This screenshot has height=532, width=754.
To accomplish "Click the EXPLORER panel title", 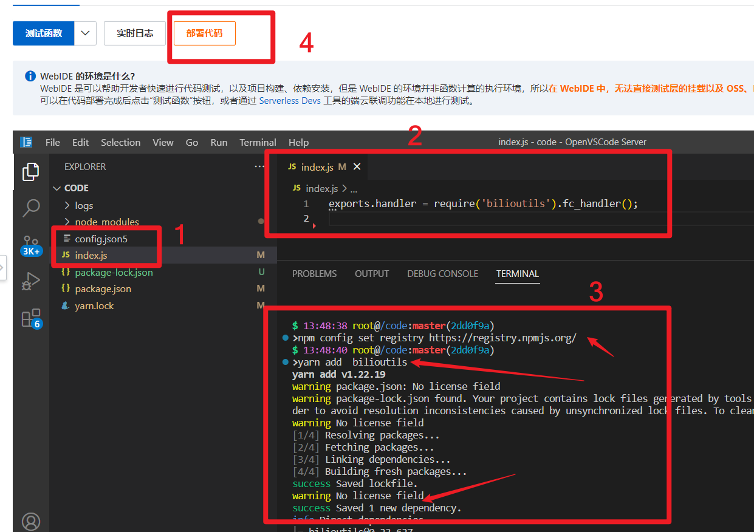I will point(85,166).
